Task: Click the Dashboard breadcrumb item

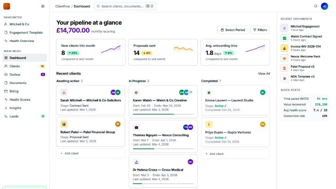Action: pyautogui.click(x=82, y=6)
